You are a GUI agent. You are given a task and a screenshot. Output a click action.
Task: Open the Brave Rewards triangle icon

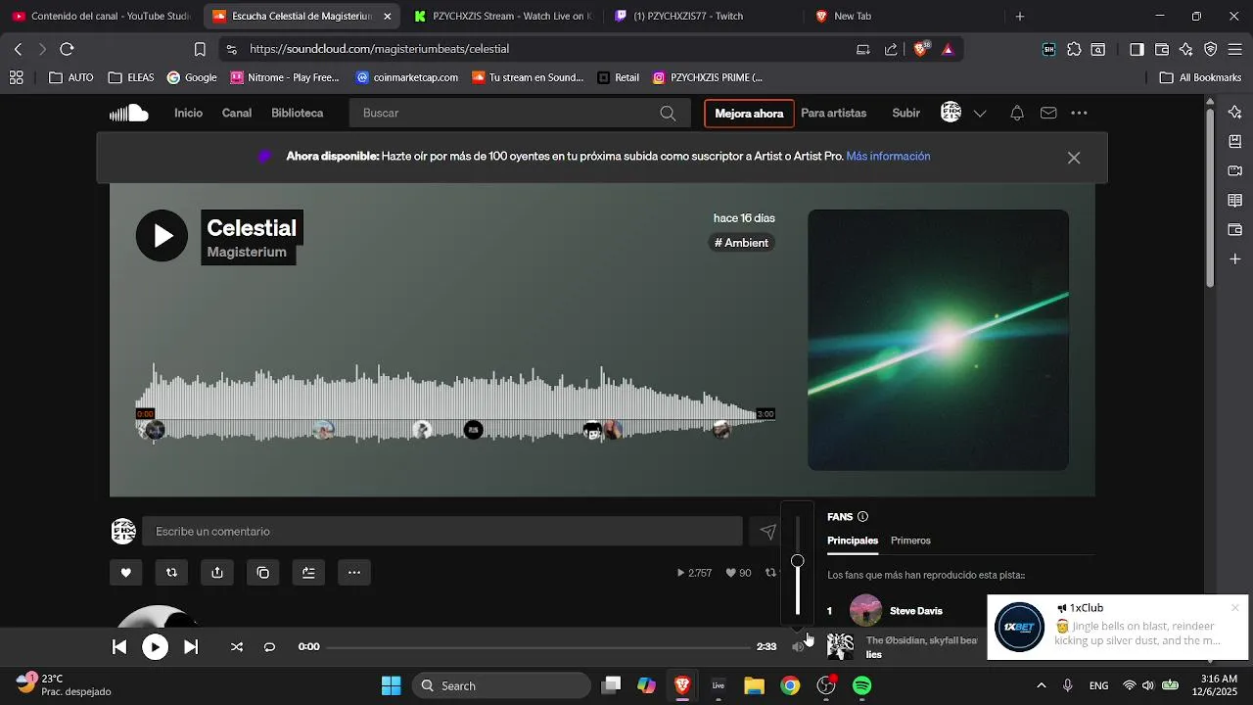tap(948, 49)
